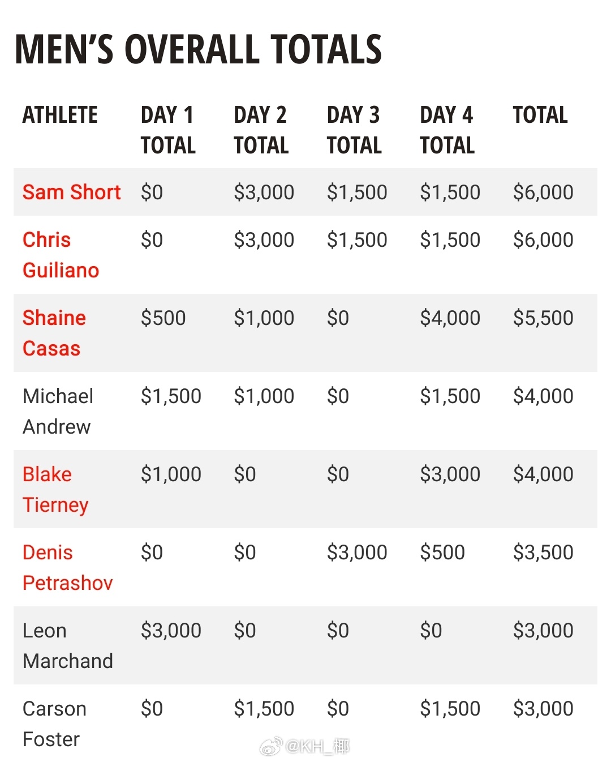
Task: Select the Day 3 Total column header
Action: tap(354, 130)
